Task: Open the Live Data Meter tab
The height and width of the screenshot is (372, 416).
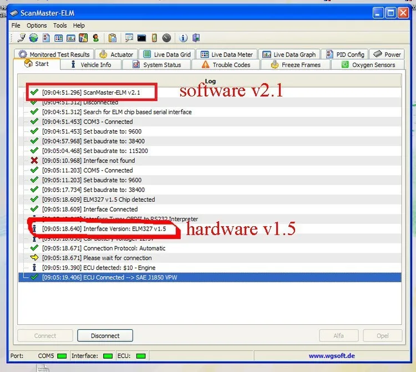Action: [x=226, y=54]
